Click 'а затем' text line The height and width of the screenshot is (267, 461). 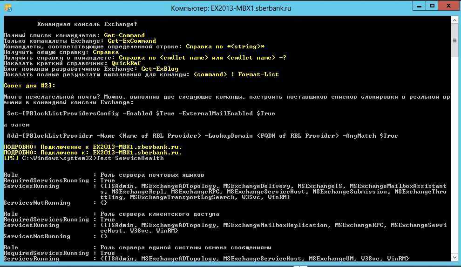pyautogui.click(x=16, y=125)
